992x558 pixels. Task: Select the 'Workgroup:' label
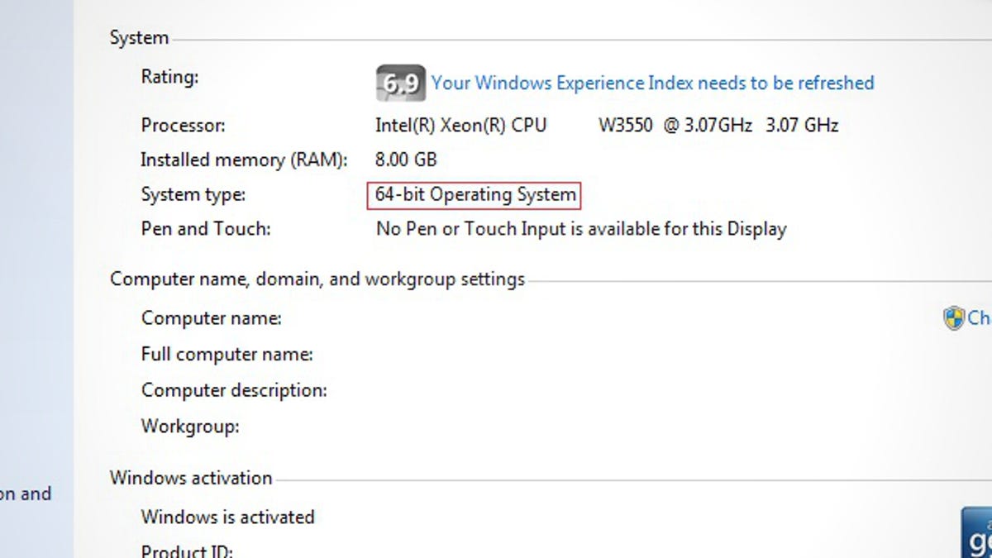[x=190, y=427]
